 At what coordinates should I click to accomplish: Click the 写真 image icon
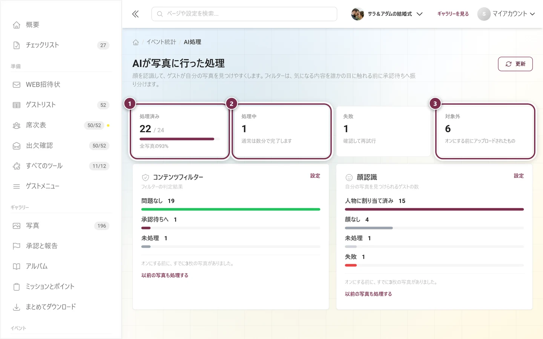click(x=17, y=226)
